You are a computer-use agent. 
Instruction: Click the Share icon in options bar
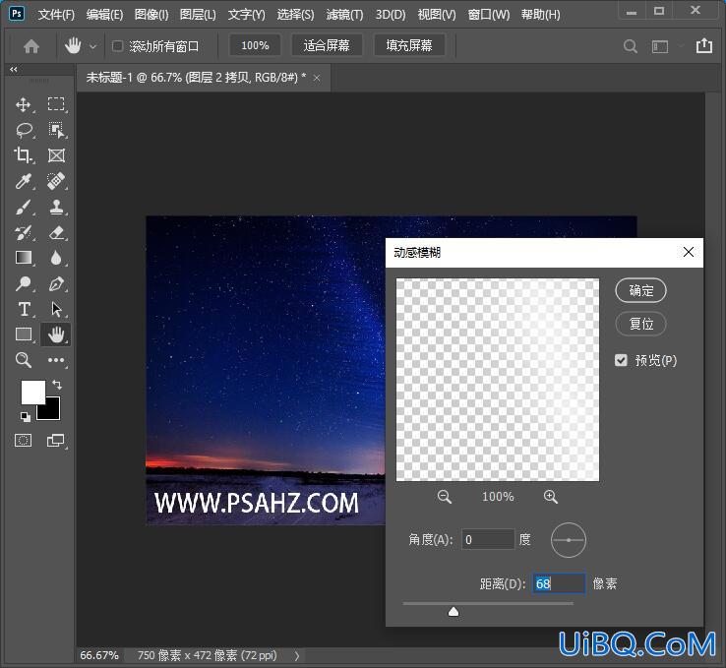[704, 46]
